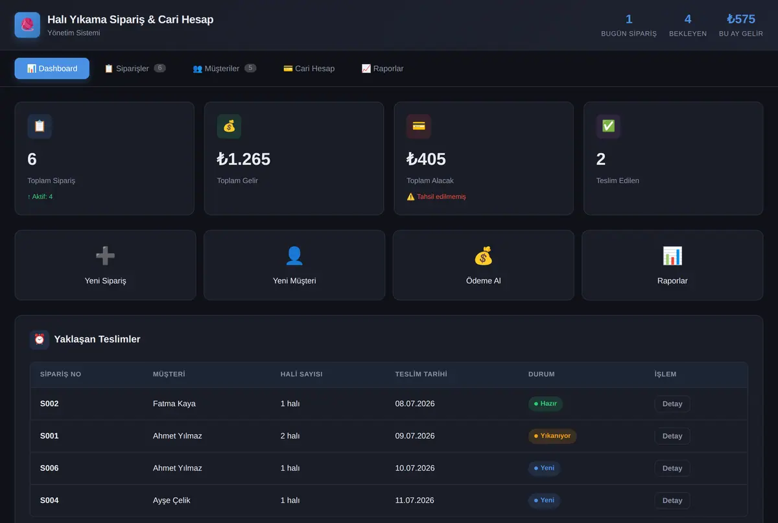The image size is (778, 523).
Task: Click the Yeni Sipariş label
Action: [105, 281]
